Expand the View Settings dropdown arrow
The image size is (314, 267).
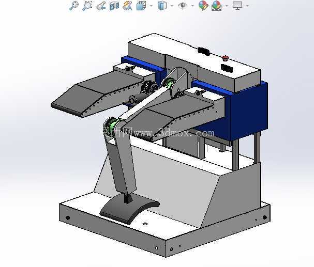[x=248, y=6]
